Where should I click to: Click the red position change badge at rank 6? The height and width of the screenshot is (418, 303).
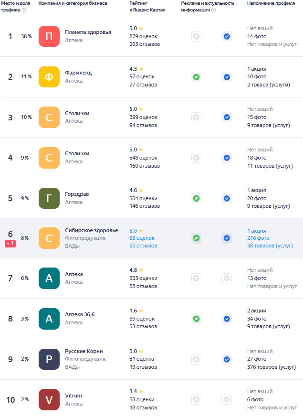click(x=10, y=244)
